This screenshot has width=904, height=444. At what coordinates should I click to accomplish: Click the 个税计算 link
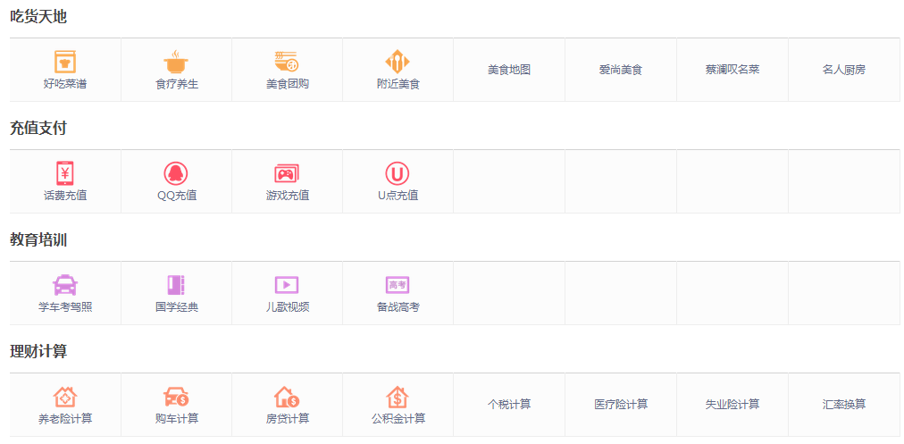[x=509, y=405]
